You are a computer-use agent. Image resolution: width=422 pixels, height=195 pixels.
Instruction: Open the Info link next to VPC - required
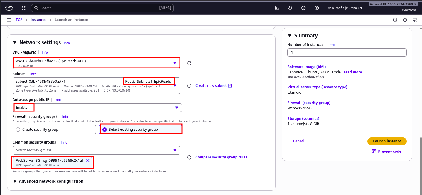click(x=45, y=52)
